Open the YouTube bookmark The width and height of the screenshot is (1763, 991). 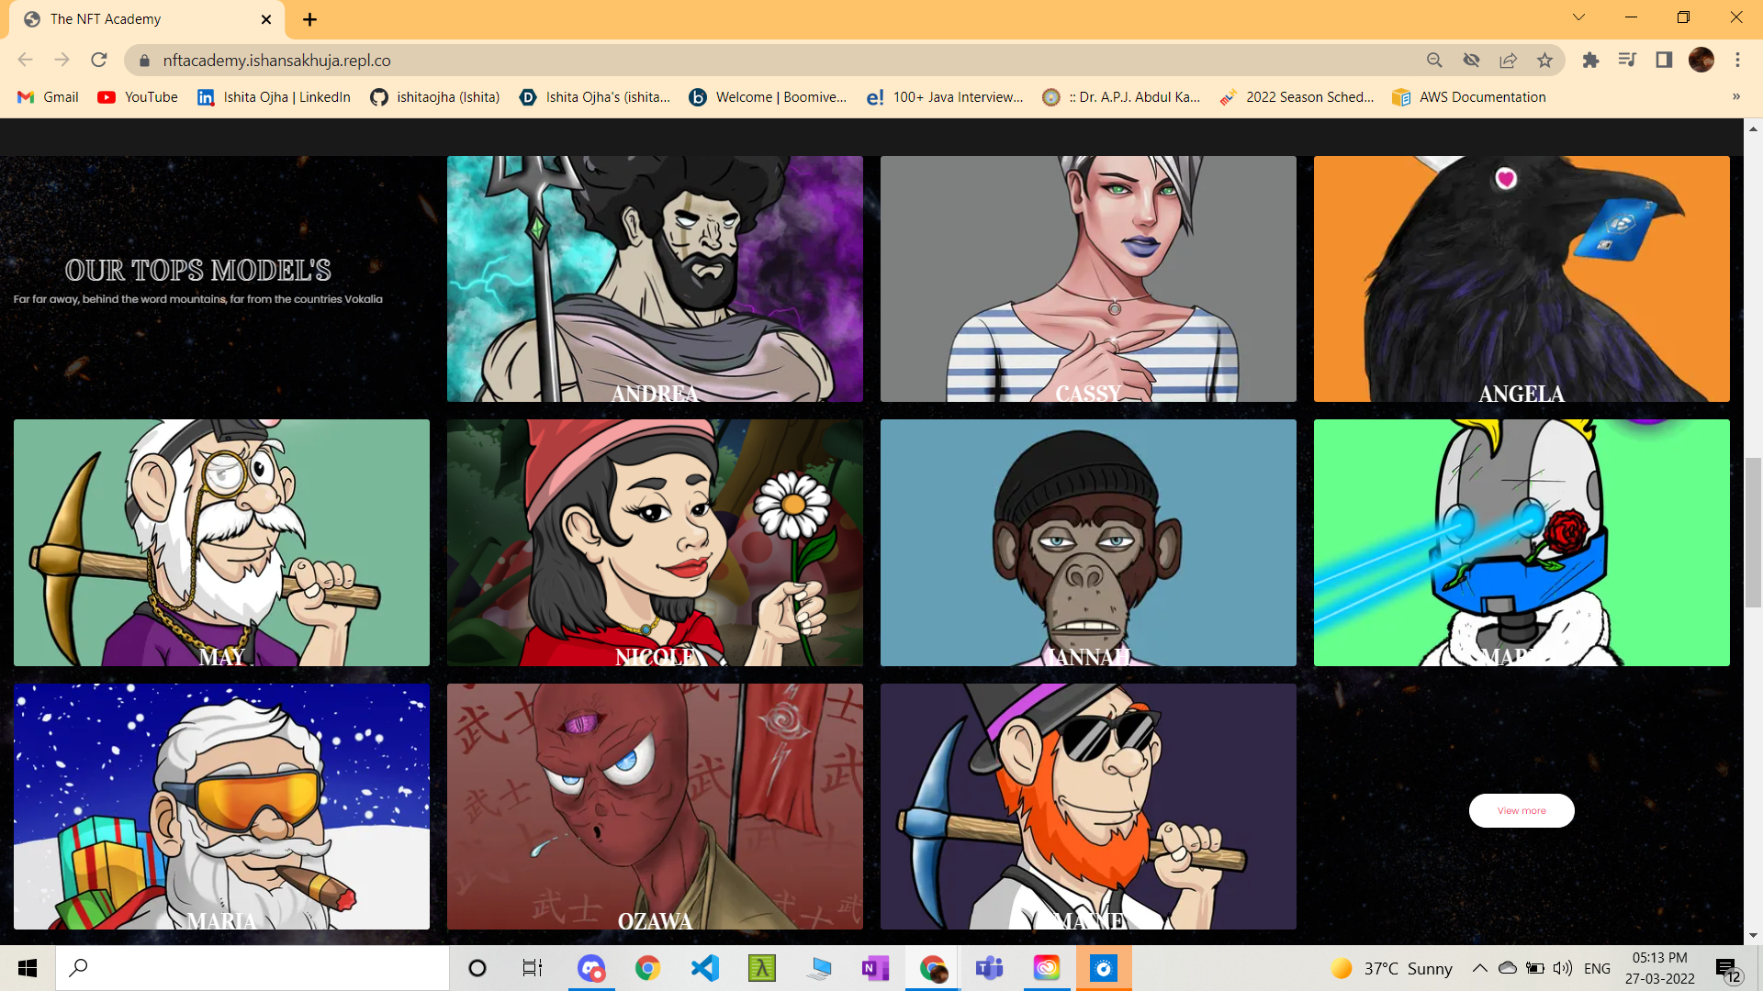138,96
